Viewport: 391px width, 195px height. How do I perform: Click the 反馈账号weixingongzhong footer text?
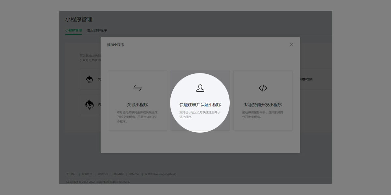[x=161, y=174]
